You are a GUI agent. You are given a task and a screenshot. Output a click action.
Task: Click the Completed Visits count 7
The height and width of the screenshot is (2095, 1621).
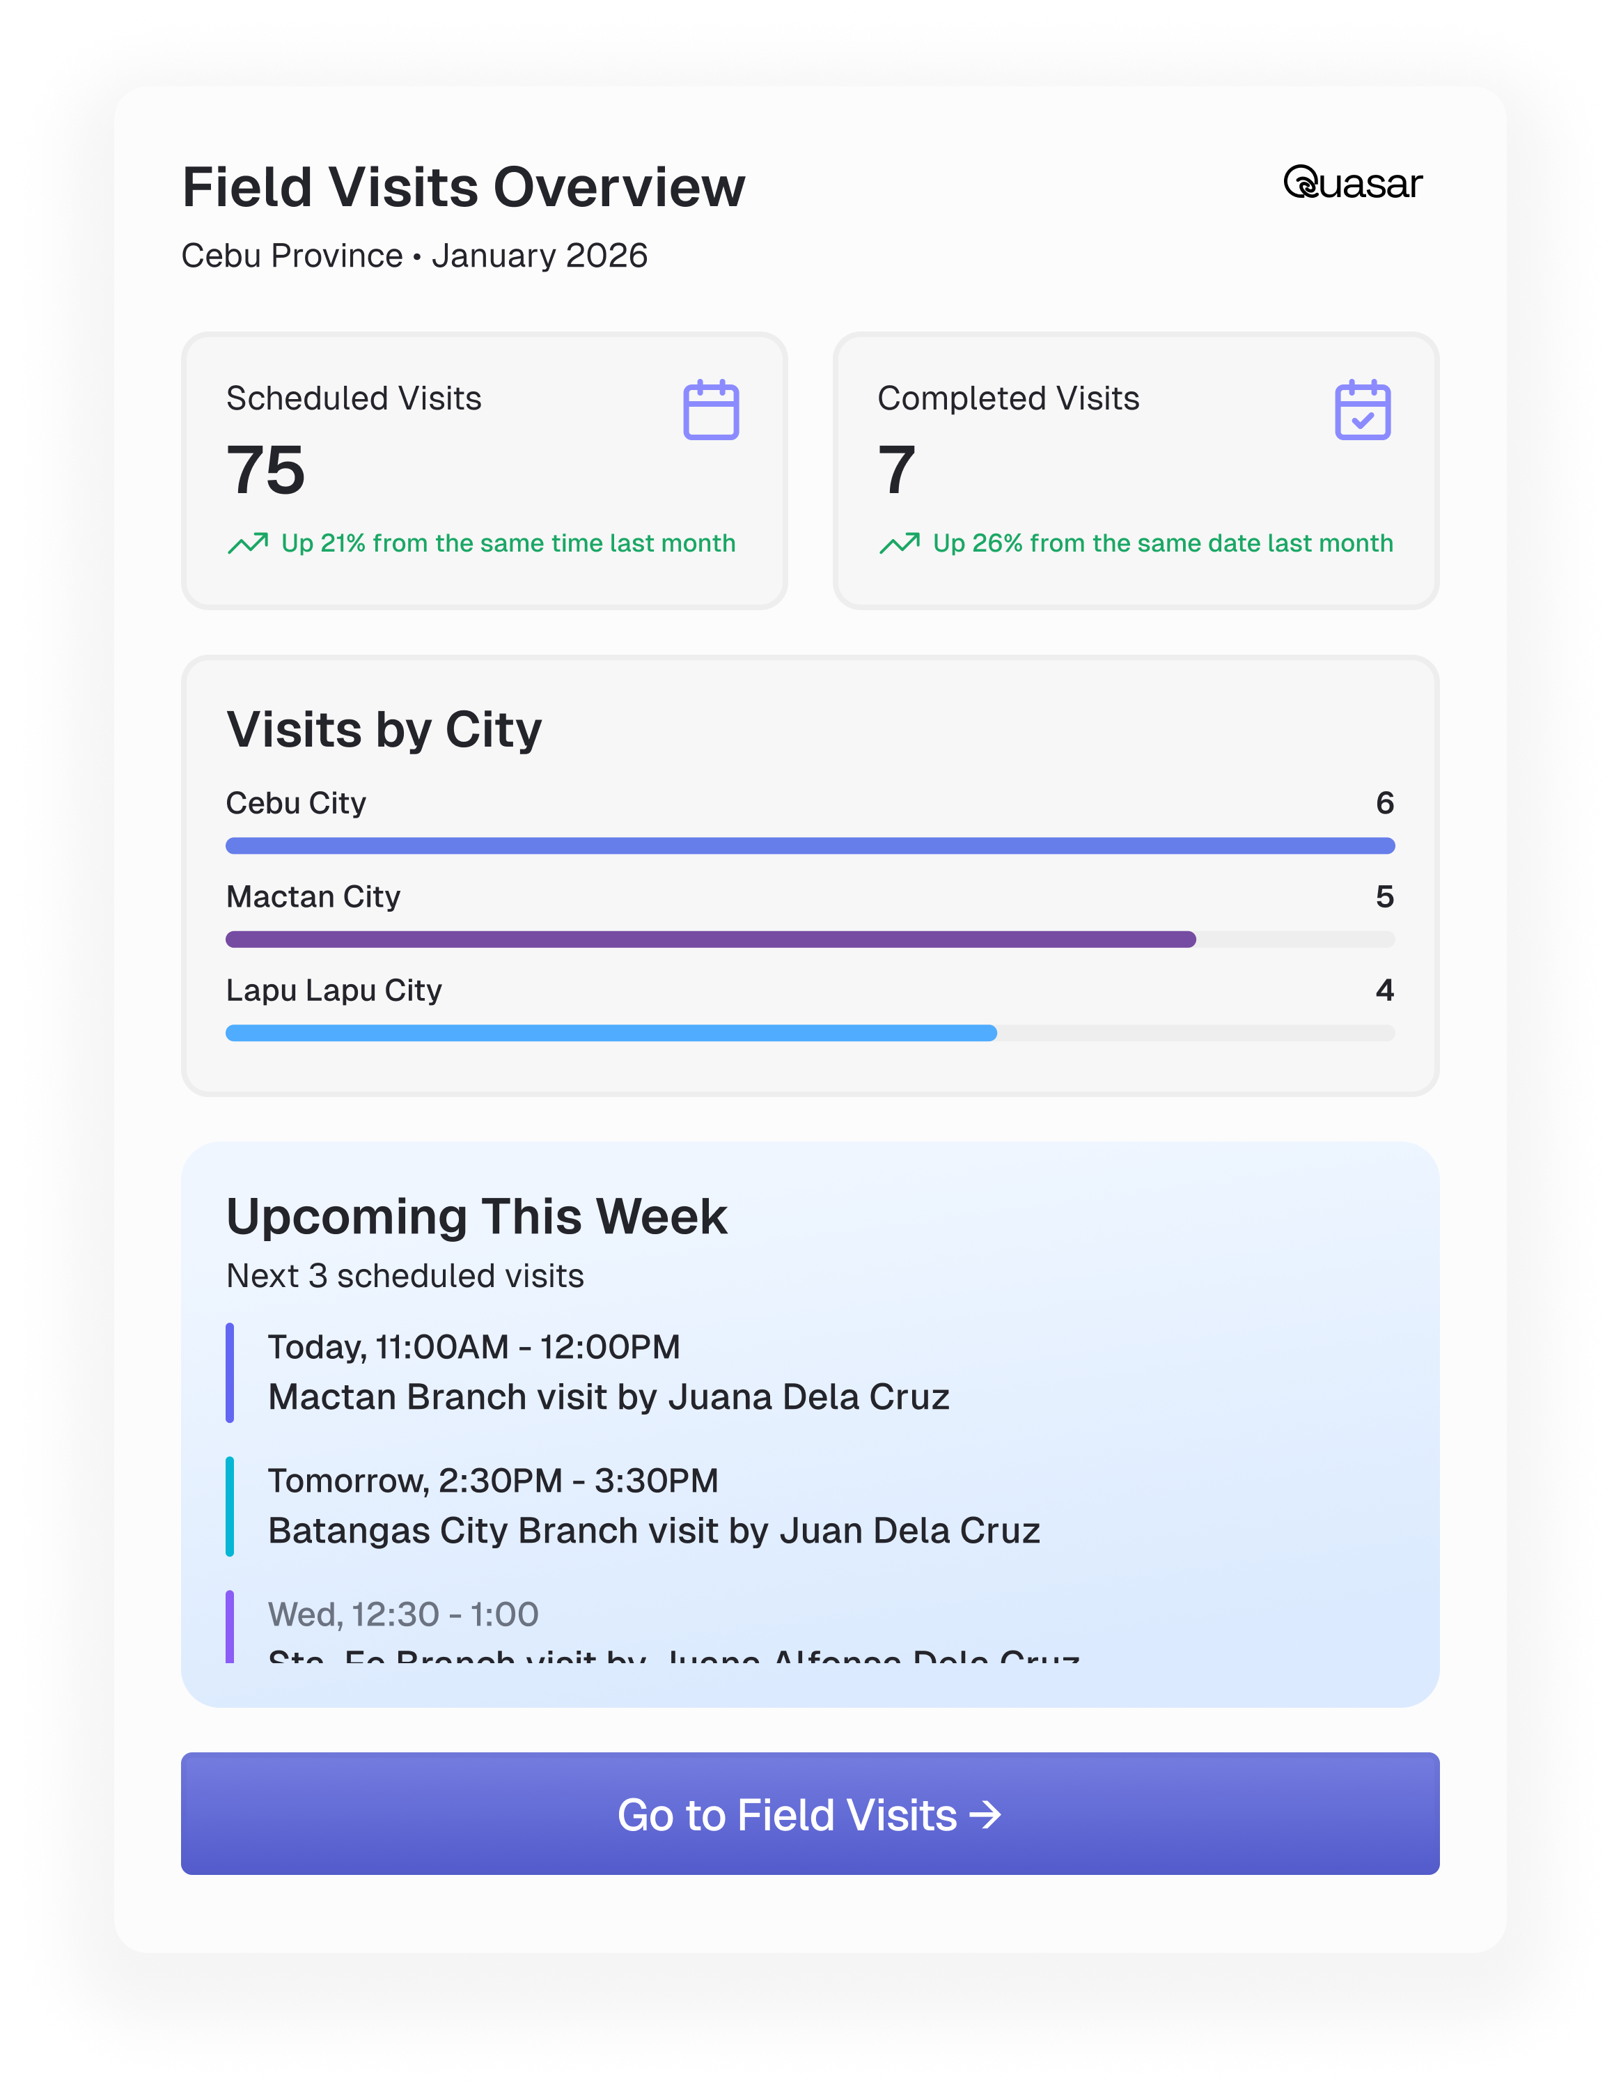click(x=897, y=470)
